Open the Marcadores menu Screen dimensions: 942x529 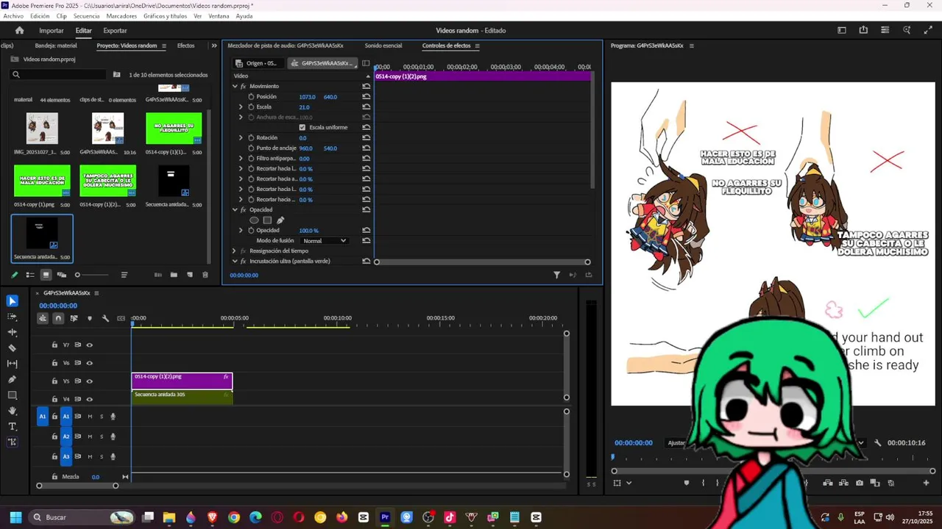point(121,16)
